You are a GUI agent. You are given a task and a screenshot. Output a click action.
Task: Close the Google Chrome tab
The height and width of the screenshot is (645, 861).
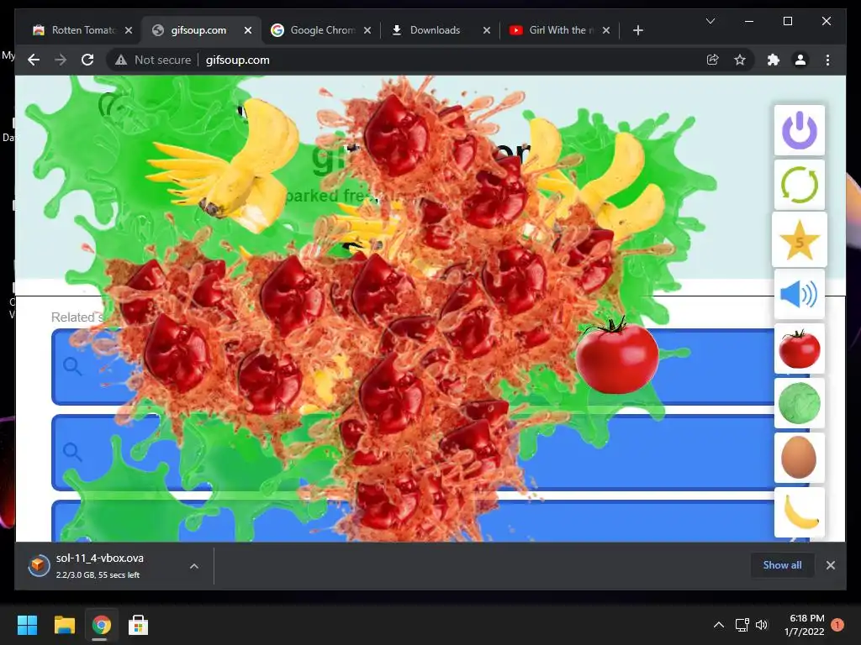pyautogui.click(x=367, y=30)
